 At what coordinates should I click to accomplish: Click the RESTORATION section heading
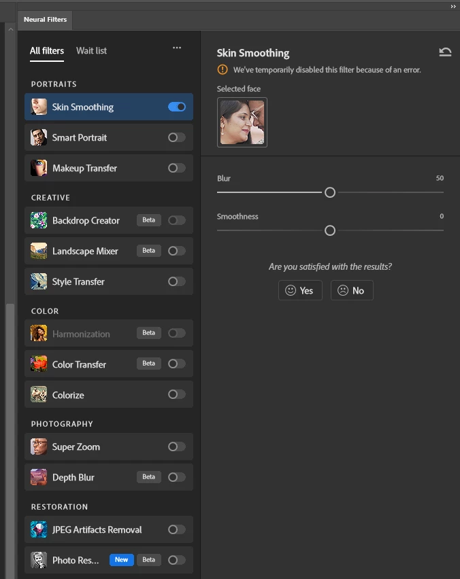(x=59, y=507)
